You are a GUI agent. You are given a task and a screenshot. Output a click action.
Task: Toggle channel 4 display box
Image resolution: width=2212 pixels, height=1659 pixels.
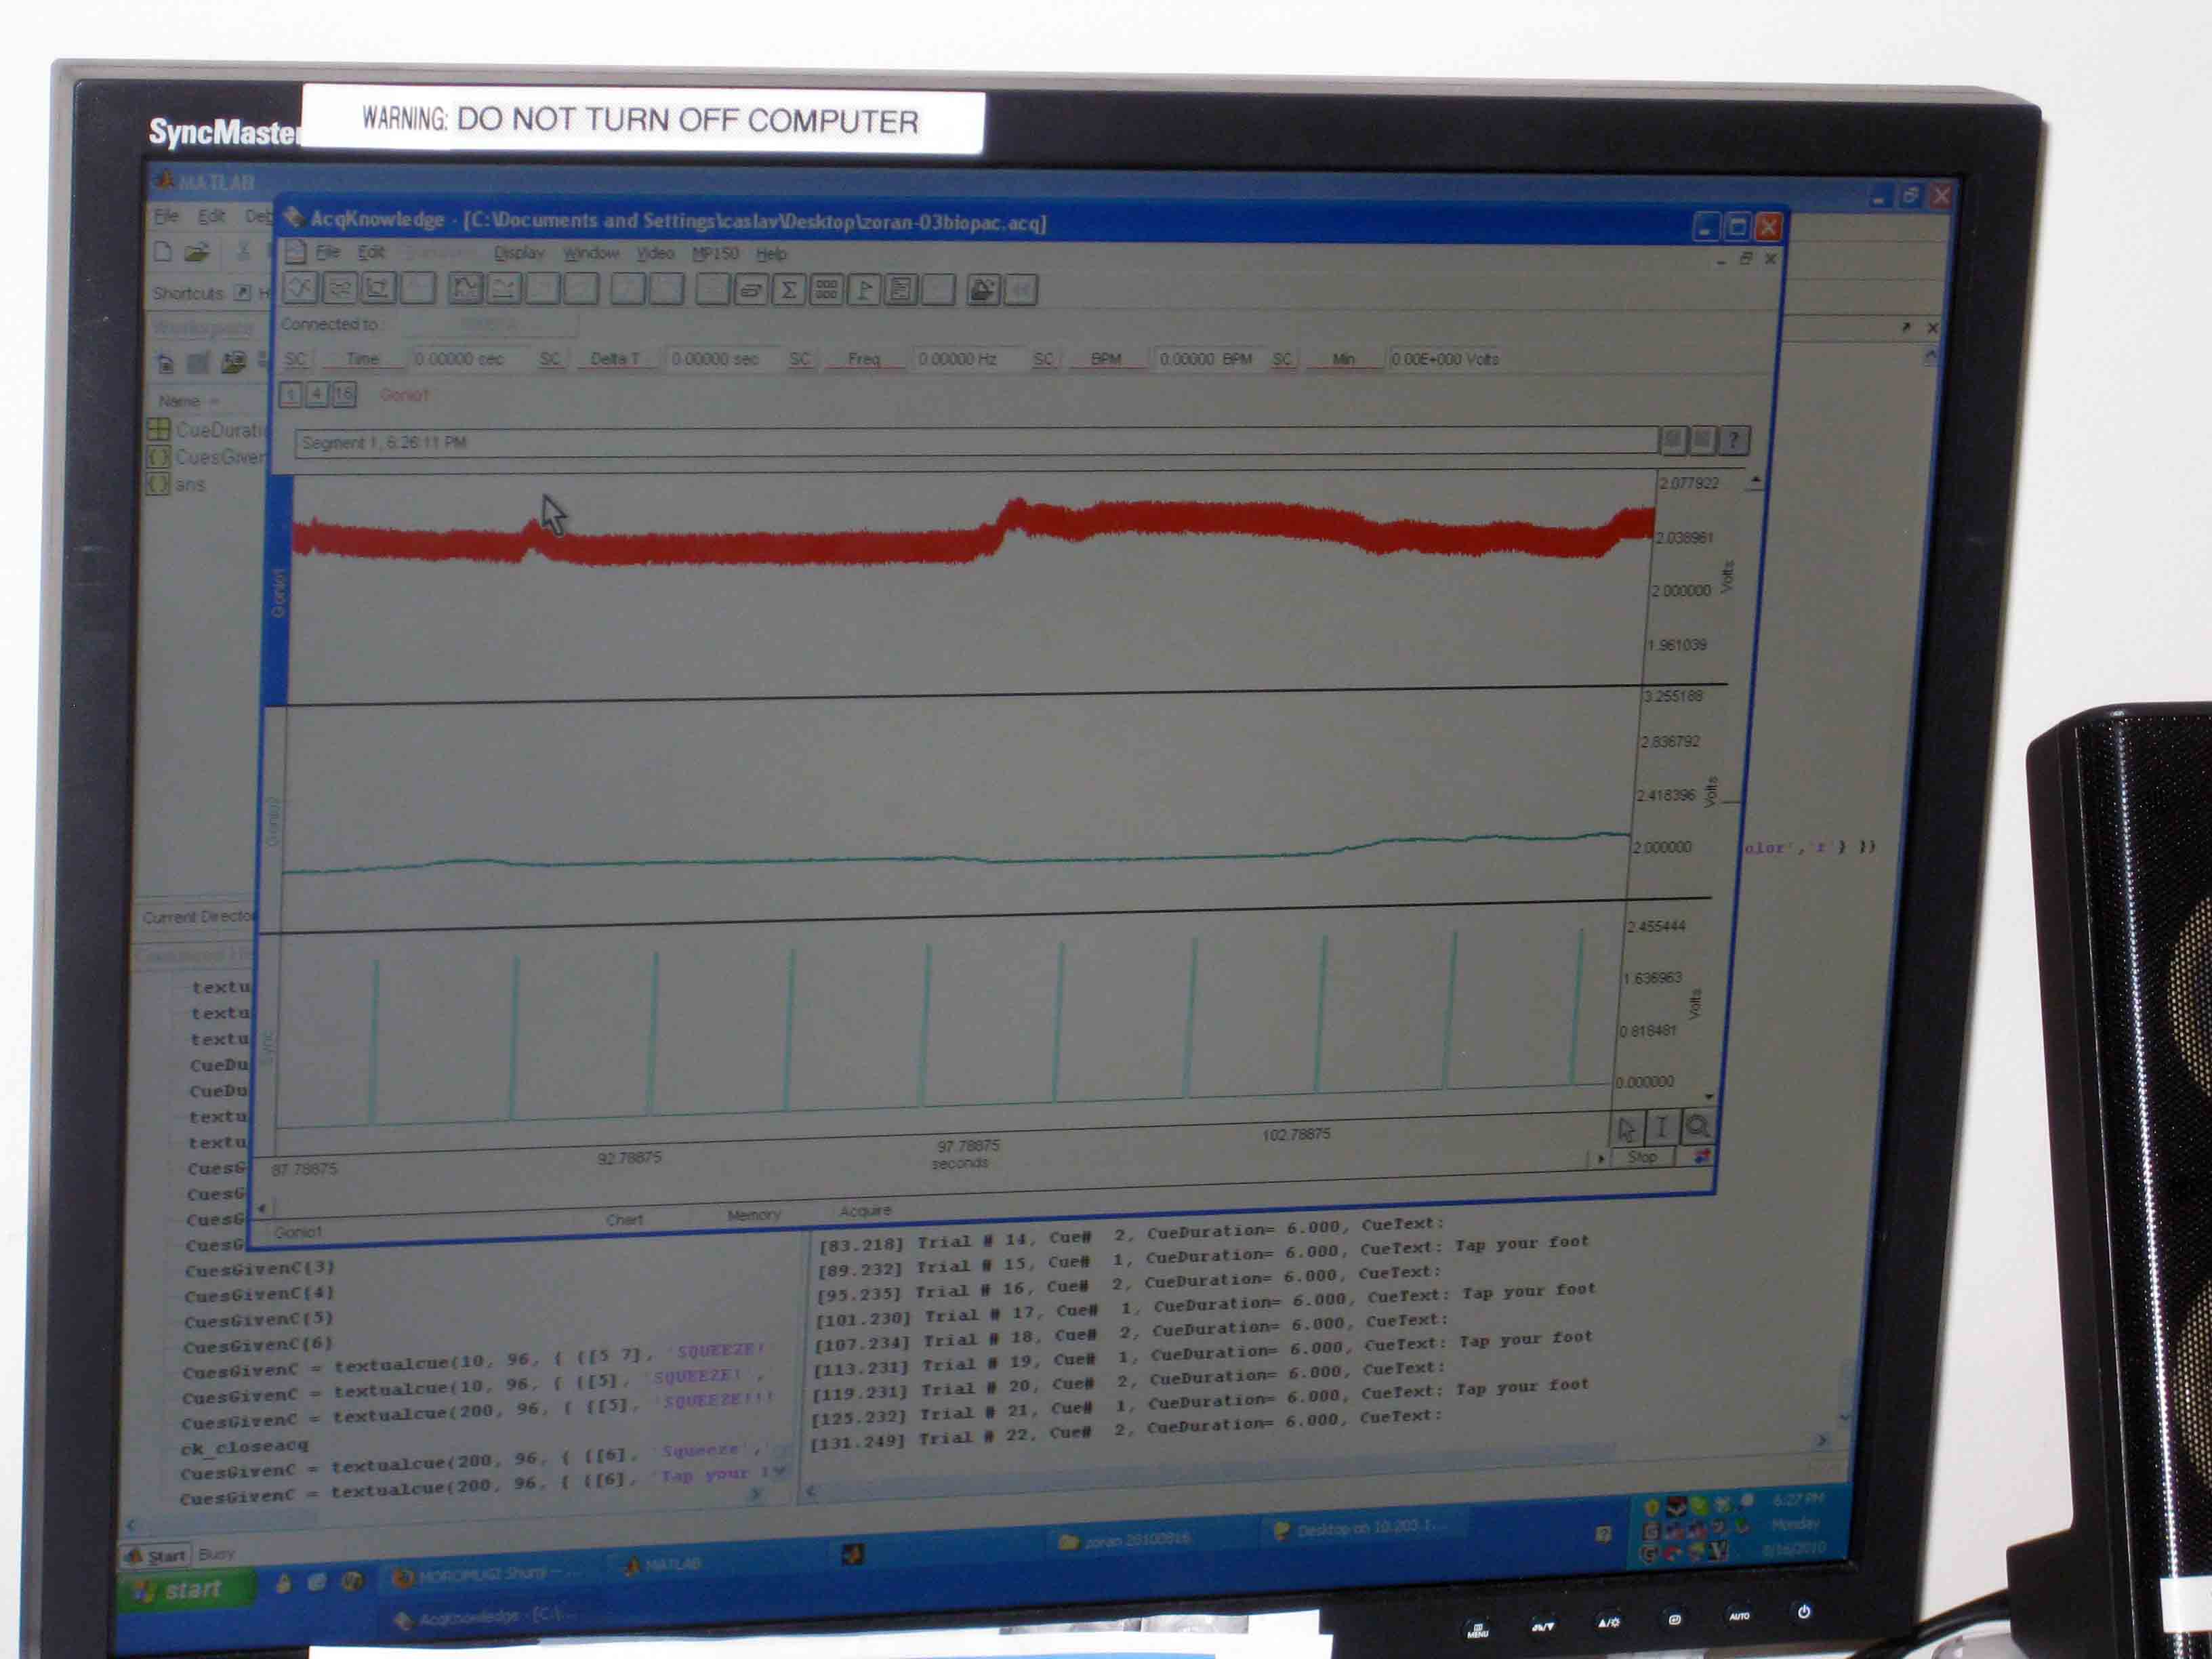[x=316, y=395]
